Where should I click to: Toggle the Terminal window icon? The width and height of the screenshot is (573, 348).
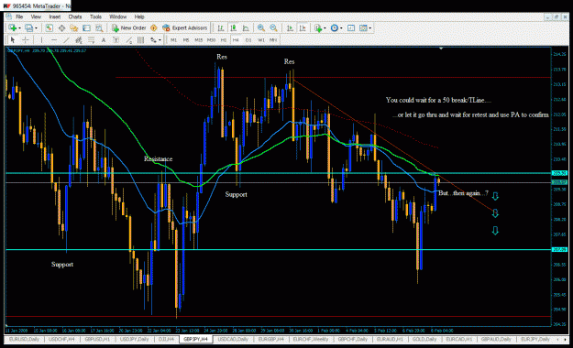click(x=86, y=27)
